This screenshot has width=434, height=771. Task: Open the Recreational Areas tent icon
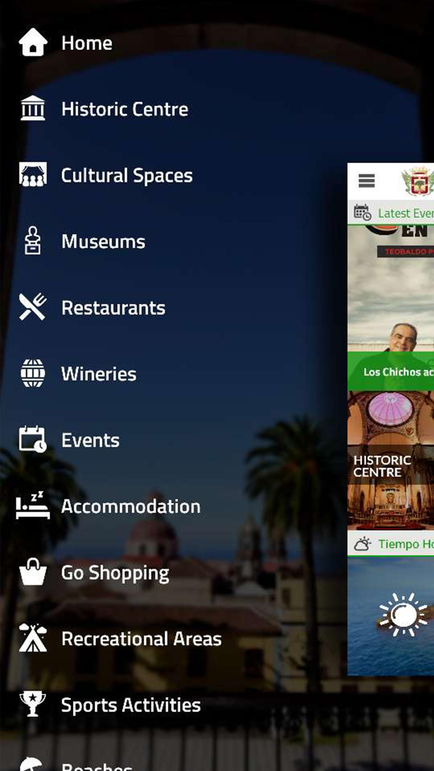point(33,638)
